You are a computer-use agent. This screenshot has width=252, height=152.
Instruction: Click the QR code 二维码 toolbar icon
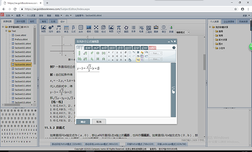coord(149,29)
